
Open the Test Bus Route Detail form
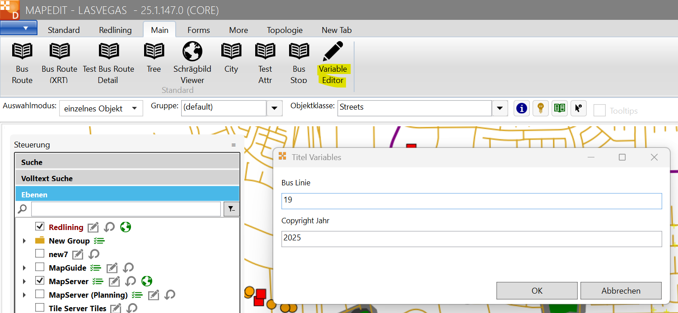click(108, 51)
